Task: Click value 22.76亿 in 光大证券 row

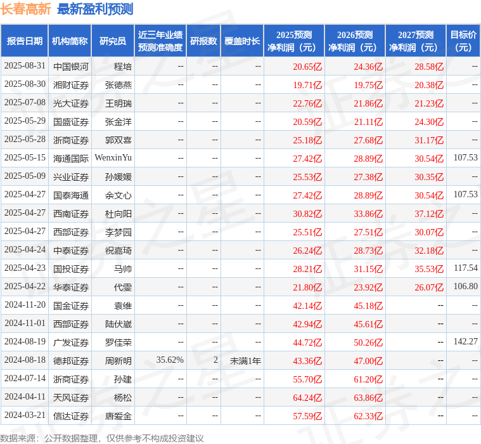Action: click(x=307, y=103)
